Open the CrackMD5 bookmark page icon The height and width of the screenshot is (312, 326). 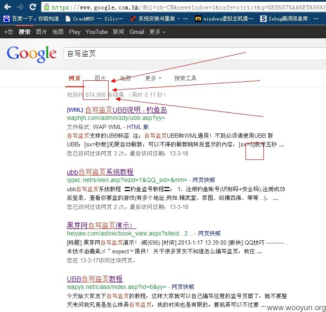click(68, 19)
